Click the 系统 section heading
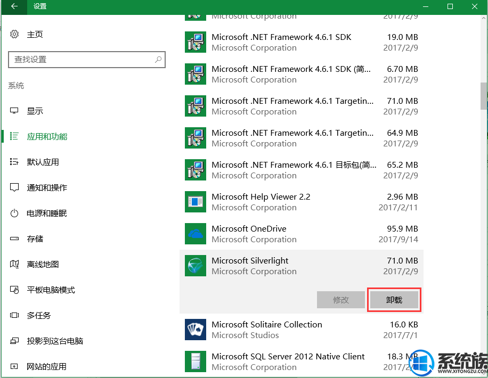Viewport: 488px width, 378px height. [x=16, y=86]
